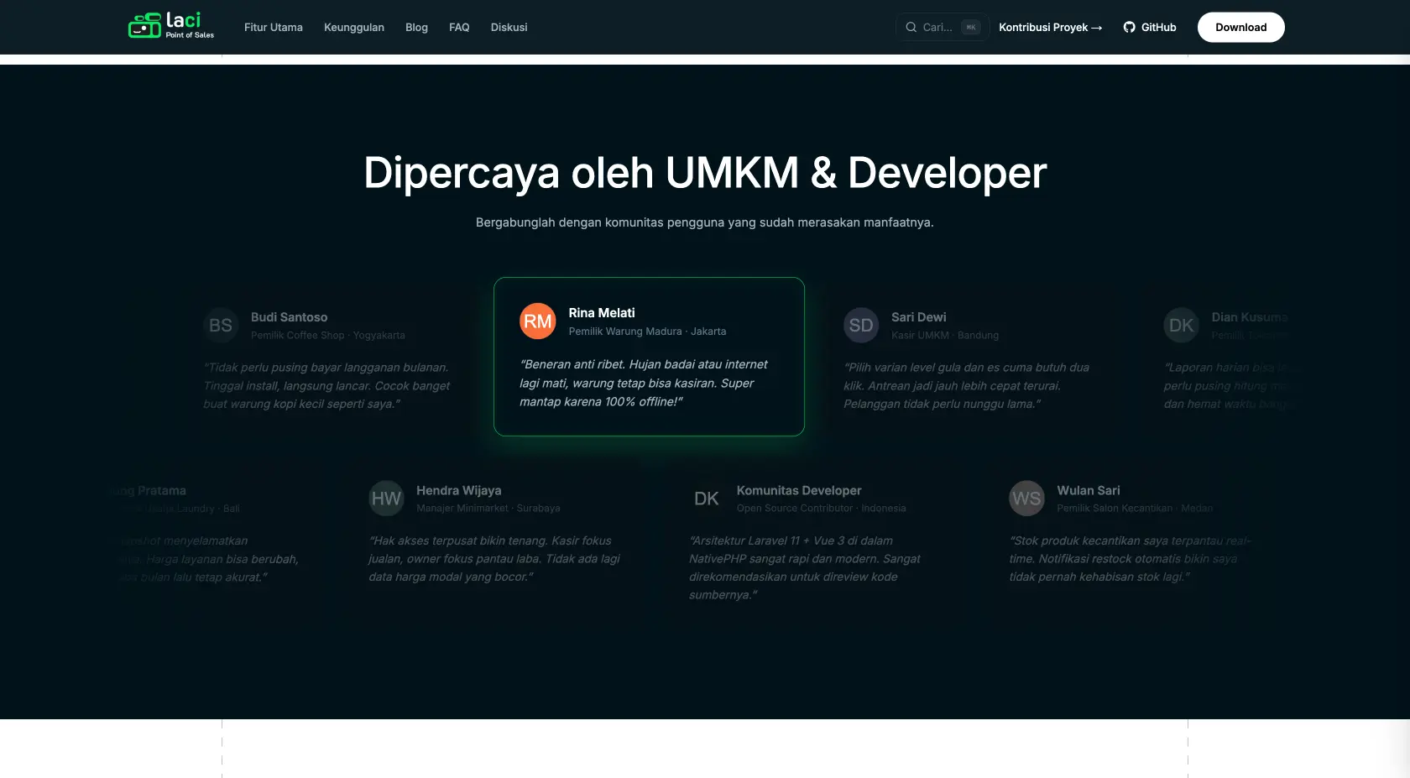Click the RM avatar of Rina Melati

click(538, 321)
